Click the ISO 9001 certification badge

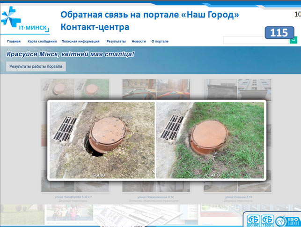tap(254, 219)
